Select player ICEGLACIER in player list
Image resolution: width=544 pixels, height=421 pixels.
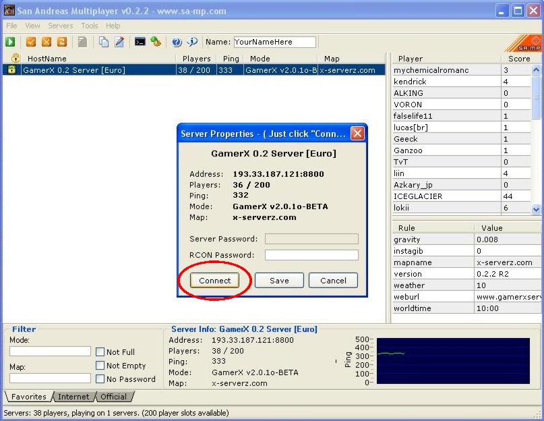point(462,196)
